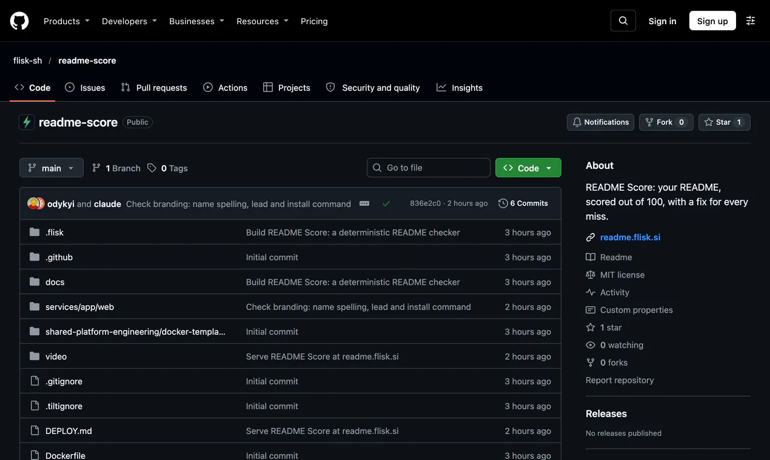Open commit hash 836e2c0
This screenshot has width=770, height=460.
coord(426,203)
